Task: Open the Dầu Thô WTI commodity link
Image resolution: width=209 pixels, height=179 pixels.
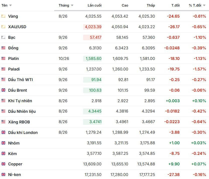Action: point(20,80)
